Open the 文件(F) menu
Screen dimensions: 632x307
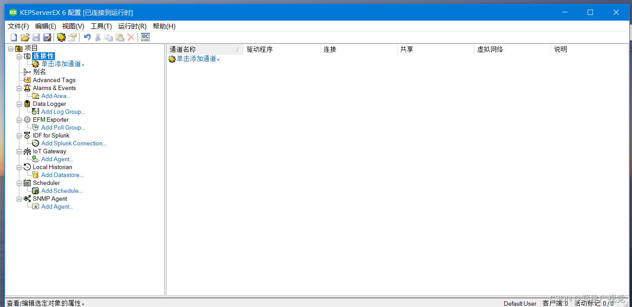[x=18, y=26]
